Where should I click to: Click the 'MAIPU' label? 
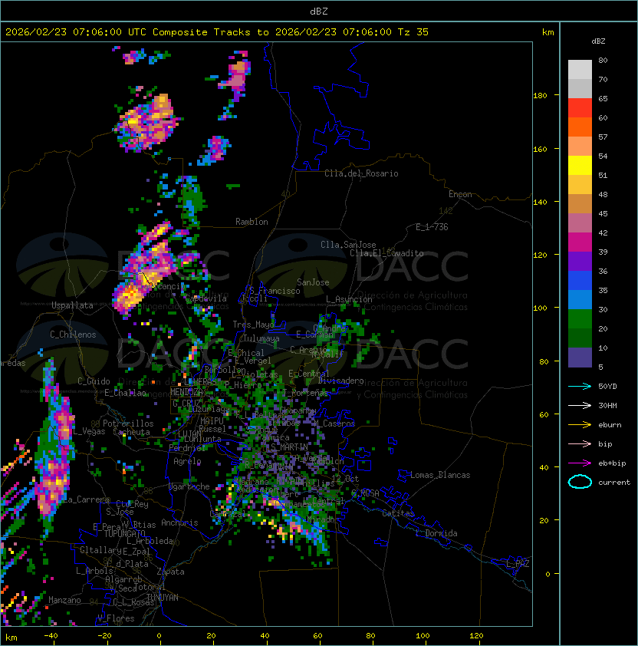click(x=212, y=421)
